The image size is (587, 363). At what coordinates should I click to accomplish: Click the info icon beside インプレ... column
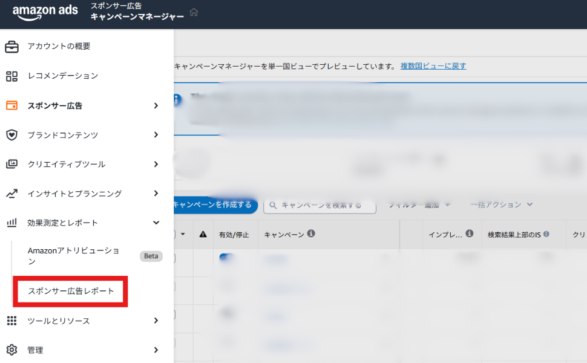[470, 234]
